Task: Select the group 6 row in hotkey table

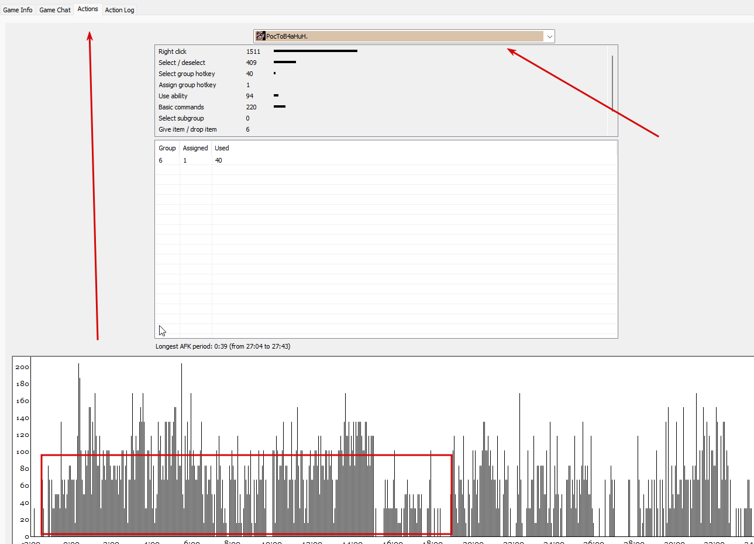Action: click(386, 160)
